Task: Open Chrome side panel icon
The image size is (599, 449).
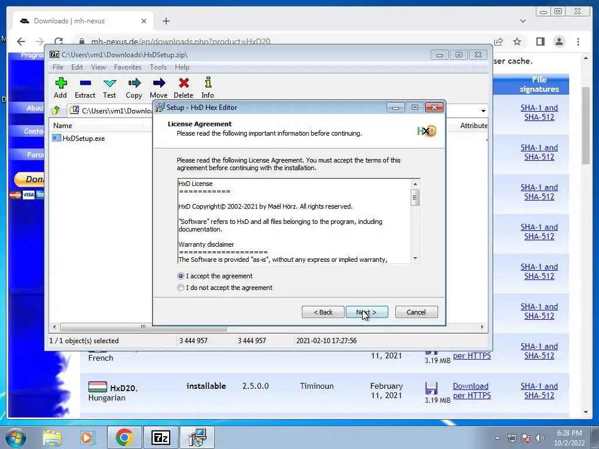Action: (x=540, y=42)
